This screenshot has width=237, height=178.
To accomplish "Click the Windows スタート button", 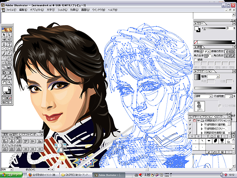I will tap(11, 175).
